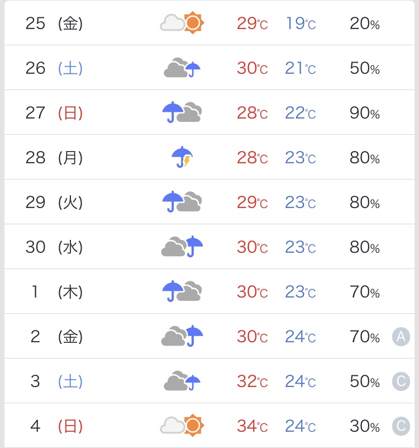Image resolution: width=419 pixels, height=448 pixels.
Task: Select the 3 (土) date label
Action: pos(56,381)
